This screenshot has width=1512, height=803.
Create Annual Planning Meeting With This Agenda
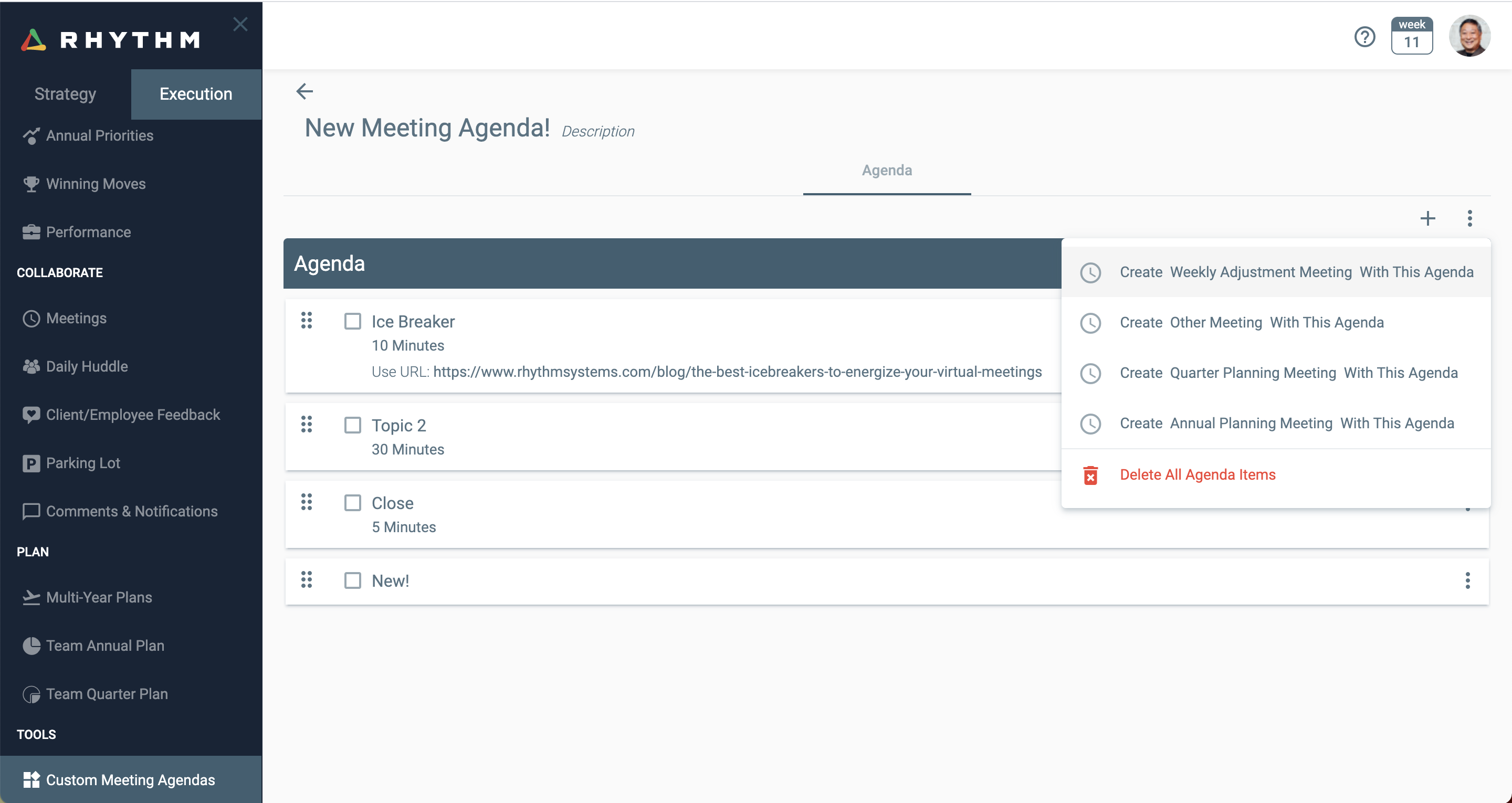tap(1276, 423)
